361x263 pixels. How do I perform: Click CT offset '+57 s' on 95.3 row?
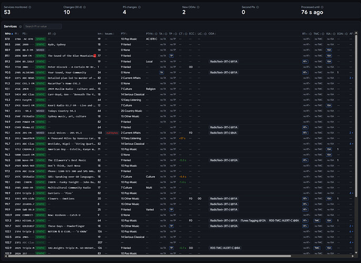[x=182, y=138]
